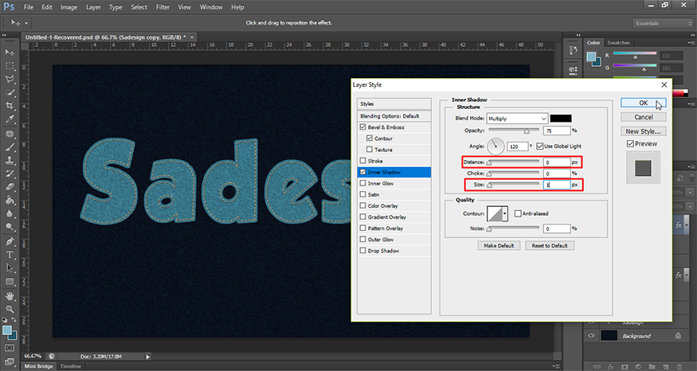The image size is (697, 371).
Task: Select the Eraser tool
Action: coord(10,187)
